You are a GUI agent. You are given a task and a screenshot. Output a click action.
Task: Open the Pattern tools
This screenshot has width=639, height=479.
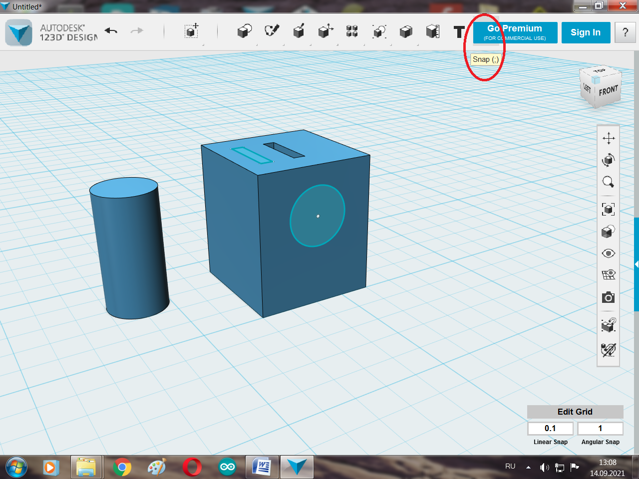tap(352, 31)
